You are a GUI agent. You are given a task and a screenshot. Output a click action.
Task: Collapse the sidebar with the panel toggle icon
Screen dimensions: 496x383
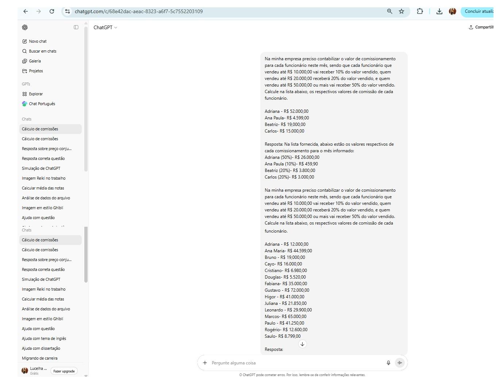coord(76,27)
